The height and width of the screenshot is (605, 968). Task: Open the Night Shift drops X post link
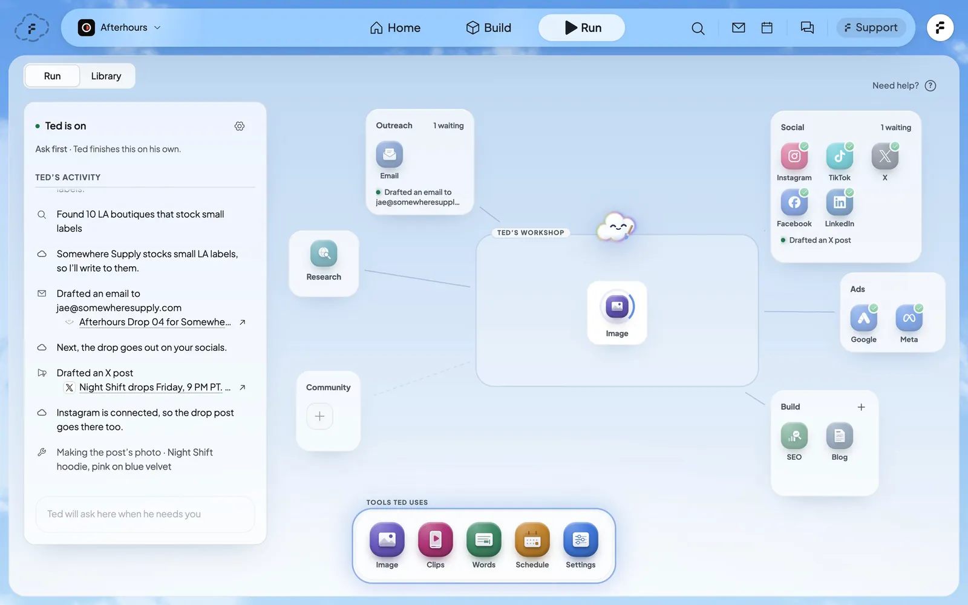155,388
